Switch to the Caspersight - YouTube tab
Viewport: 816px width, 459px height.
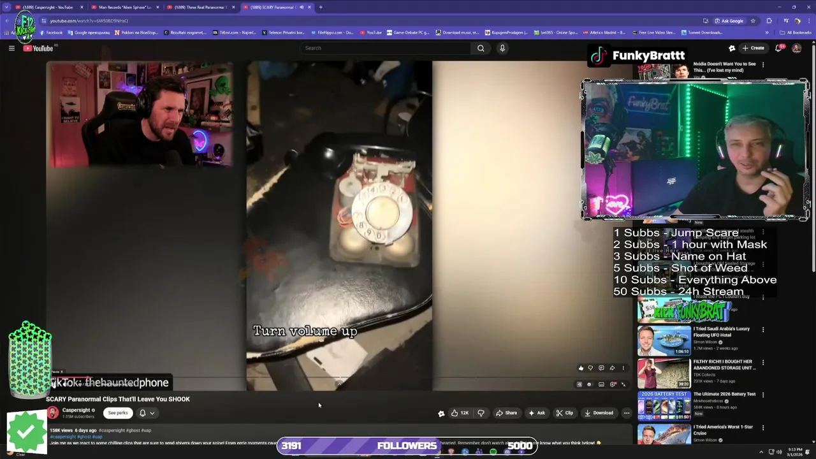[x=48, y=7]
